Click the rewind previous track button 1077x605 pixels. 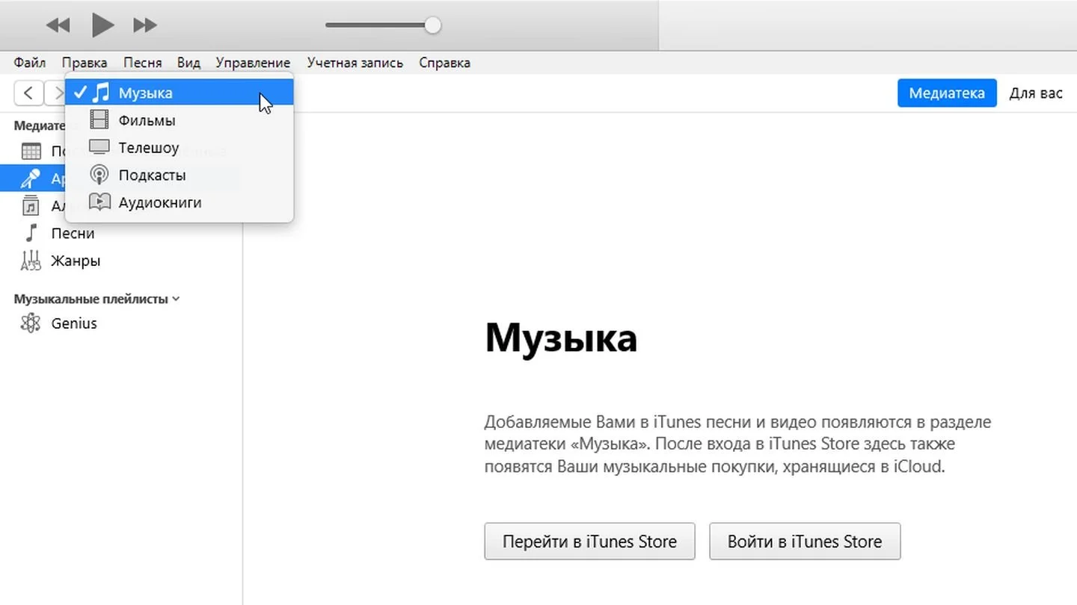(58, 25)
